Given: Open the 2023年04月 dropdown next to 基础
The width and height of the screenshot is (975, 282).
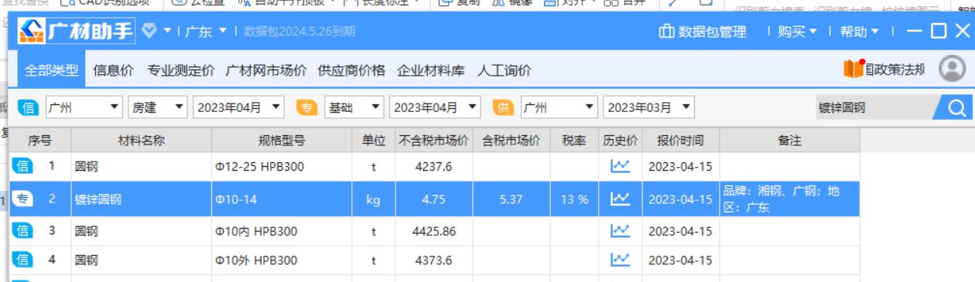Looking at the screenshot, I should click(x=435, y=107).
